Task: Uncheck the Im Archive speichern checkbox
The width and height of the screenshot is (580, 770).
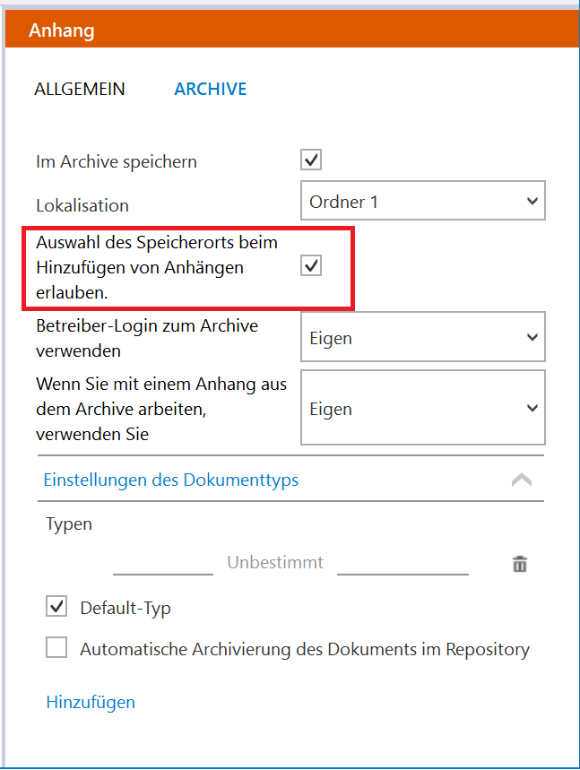Action: tap(311, 160)
